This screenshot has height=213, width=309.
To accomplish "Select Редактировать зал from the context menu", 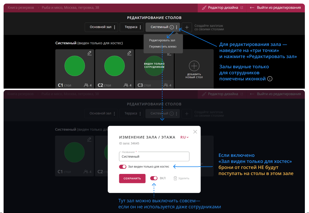I will pyautogui.click(x=162, y=40).
